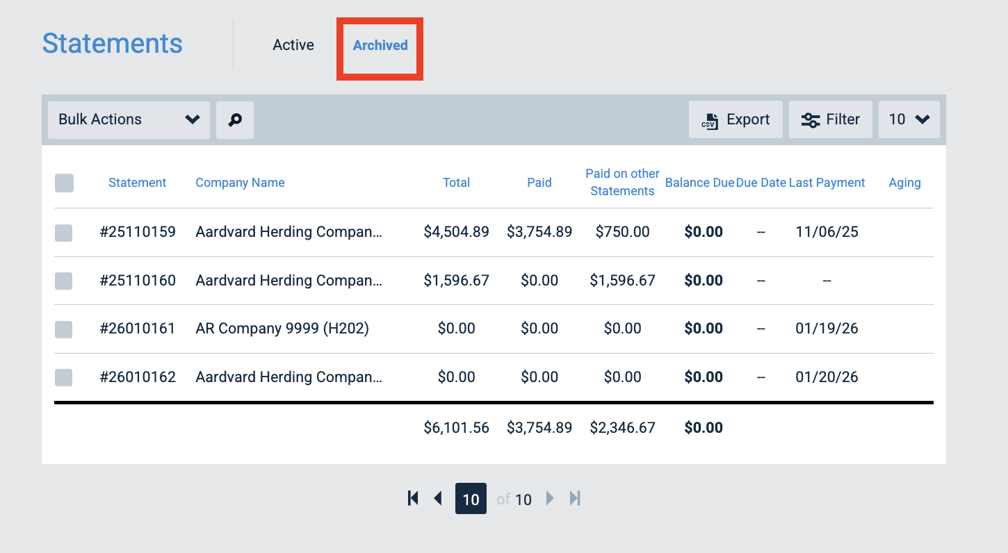Open the Filter options
This screenshot has height=553, width=1008.
click(x=831, y=119)
